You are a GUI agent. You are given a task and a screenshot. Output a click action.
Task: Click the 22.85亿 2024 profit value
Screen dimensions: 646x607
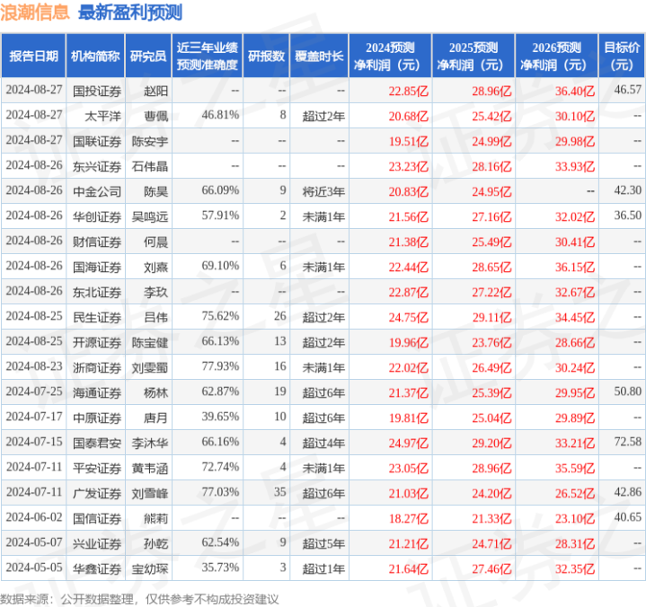[408, 91]
